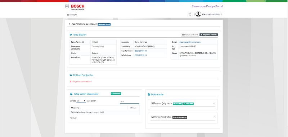Click 'Zonguldak / MERKEZ' value
The height and width of the screenshot is (137, 288).
click(188, 47)
